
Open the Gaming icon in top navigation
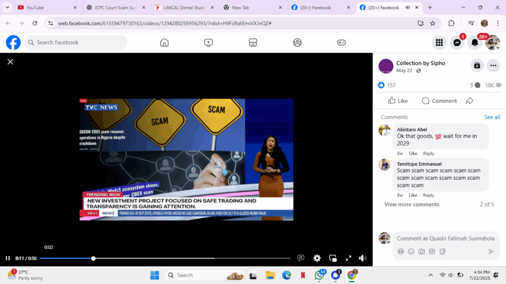pyautogui.click(x=341, y=42)
